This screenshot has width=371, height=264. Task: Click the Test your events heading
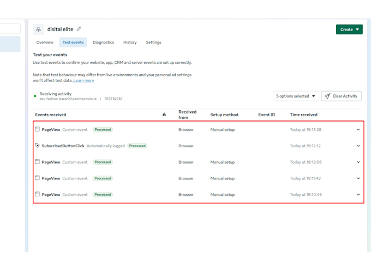(50, 55)
